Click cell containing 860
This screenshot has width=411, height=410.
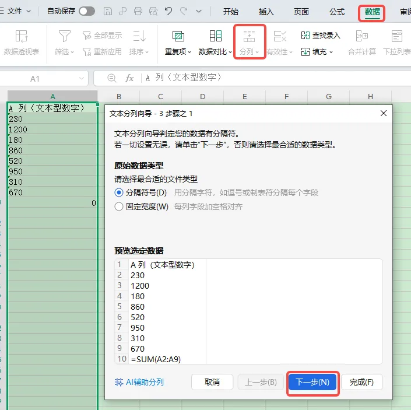coord(52,150)
